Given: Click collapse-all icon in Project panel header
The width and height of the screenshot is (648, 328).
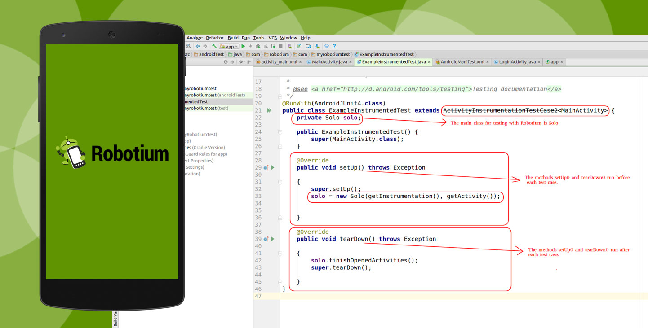Looking at the screenshot, I should click(x=232, y=62).
